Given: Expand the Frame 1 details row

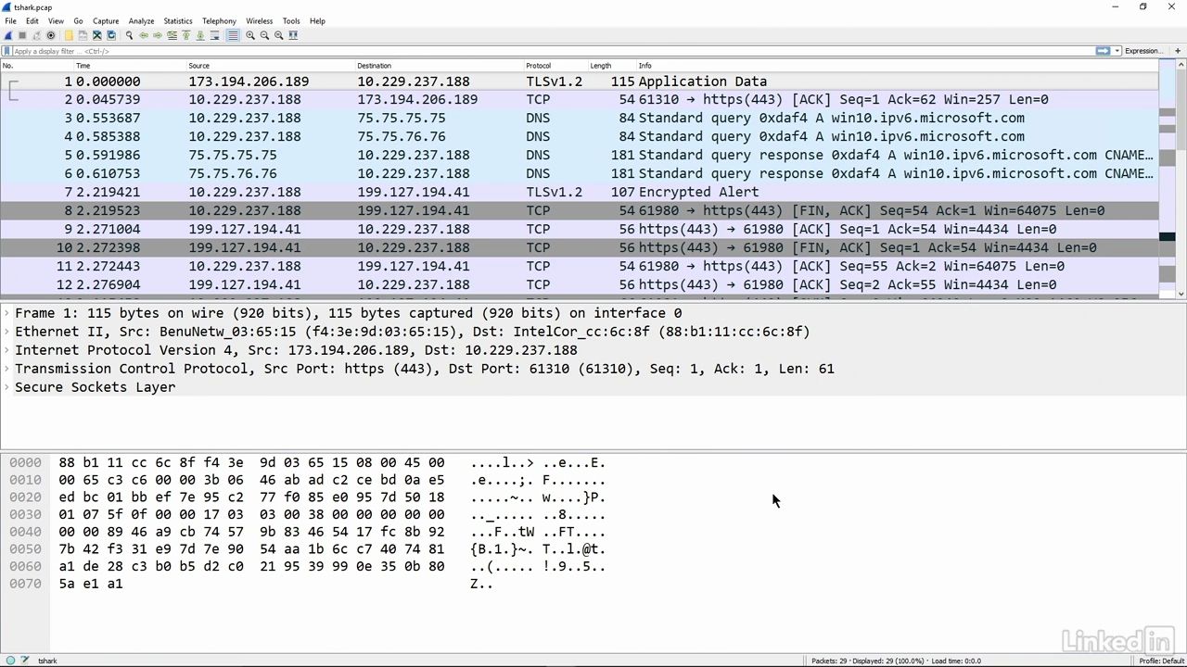Looking at the screenshot, I should 6,313.
